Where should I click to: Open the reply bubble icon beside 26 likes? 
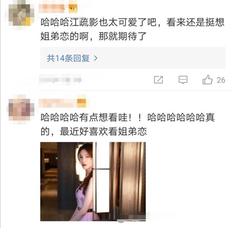pyautogui.click(x=183, y=80)
